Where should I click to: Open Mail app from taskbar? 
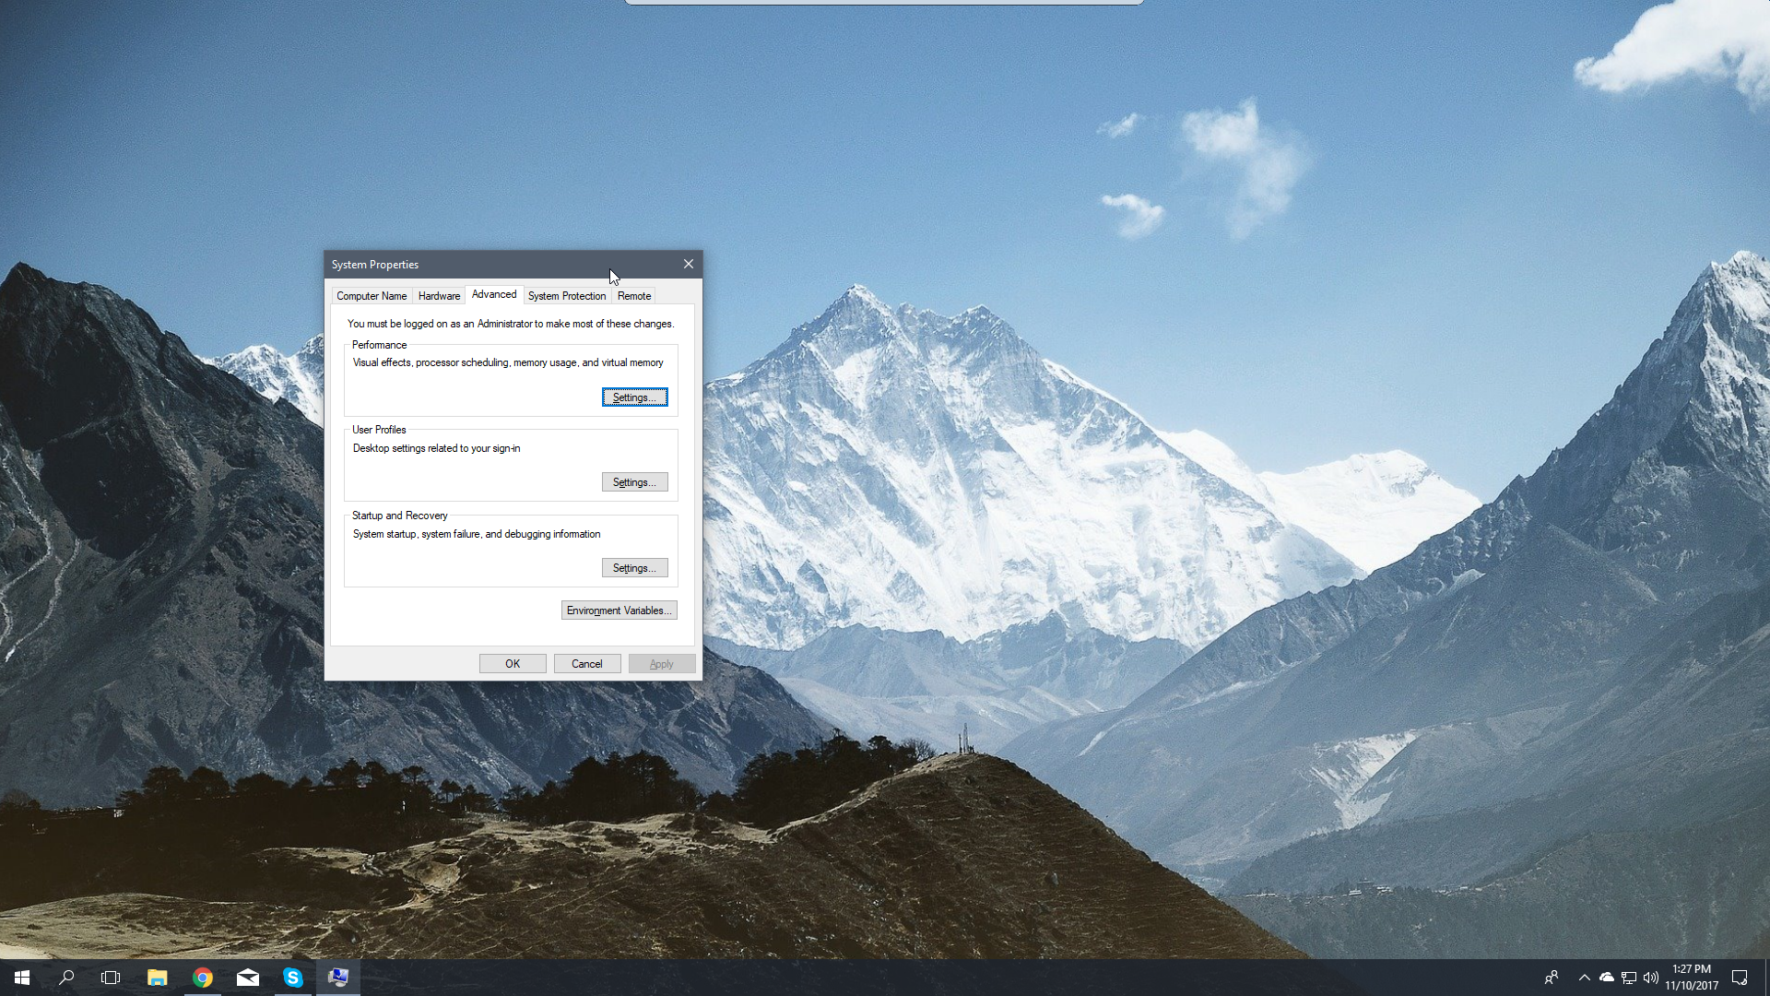coord(248,978)
